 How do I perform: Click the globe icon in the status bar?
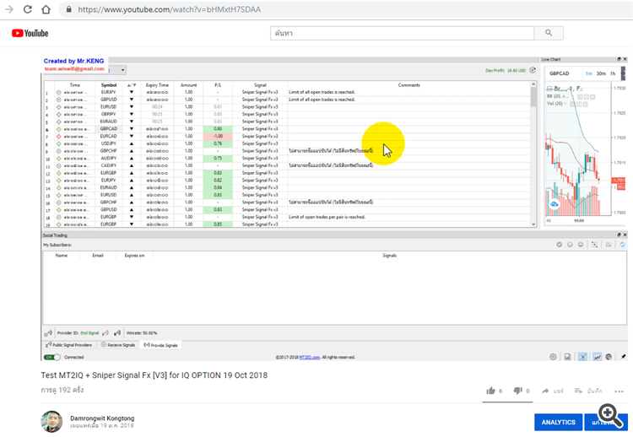609,357
